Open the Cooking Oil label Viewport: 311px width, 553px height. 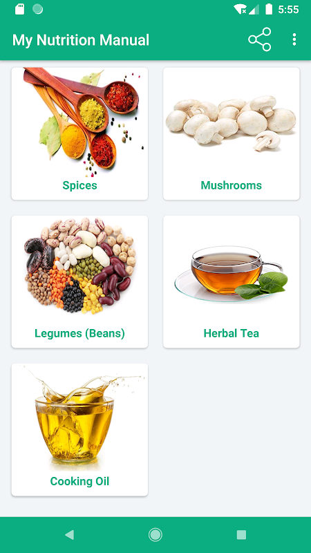pyautogui.click(x=79, y=481)
